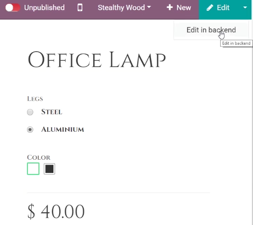Click the Aluminium option label
This screenshot has height=225, width=253.
pyautogui.click(x=63, y=129)
